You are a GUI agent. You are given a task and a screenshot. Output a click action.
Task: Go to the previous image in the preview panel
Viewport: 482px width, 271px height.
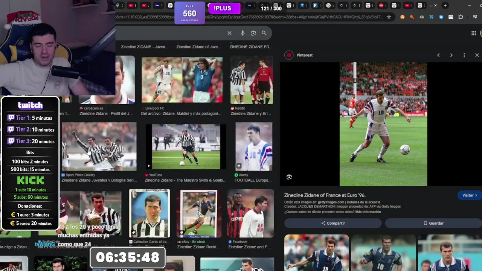tap(438, 55)
